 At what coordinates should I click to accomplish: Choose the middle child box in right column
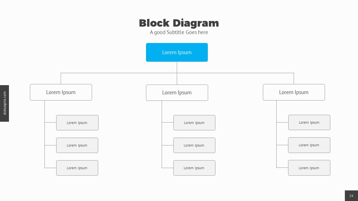[309, 145]
